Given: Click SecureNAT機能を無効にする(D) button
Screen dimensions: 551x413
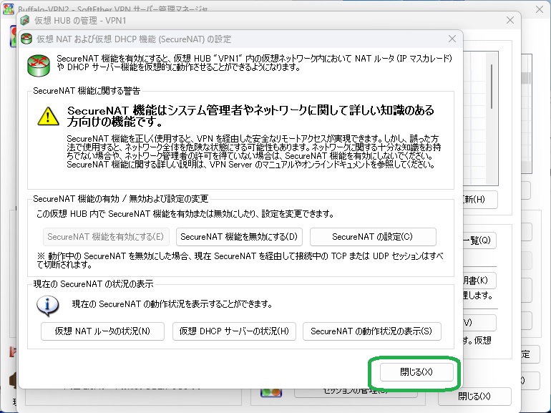Looking at the screenshot, I should pos(239,236).
